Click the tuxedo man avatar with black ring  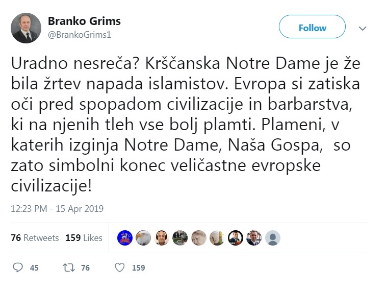(x=236, y=238)
